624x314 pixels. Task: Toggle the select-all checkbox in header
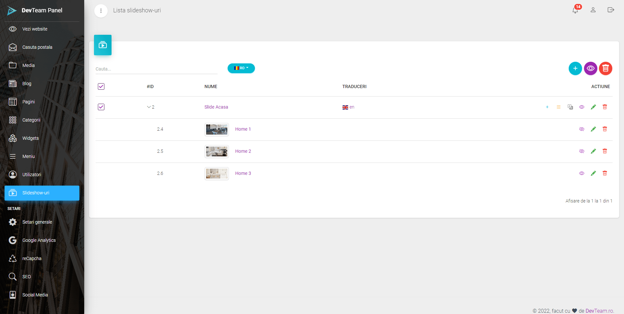pyautogui.click(x=101, y=86)
